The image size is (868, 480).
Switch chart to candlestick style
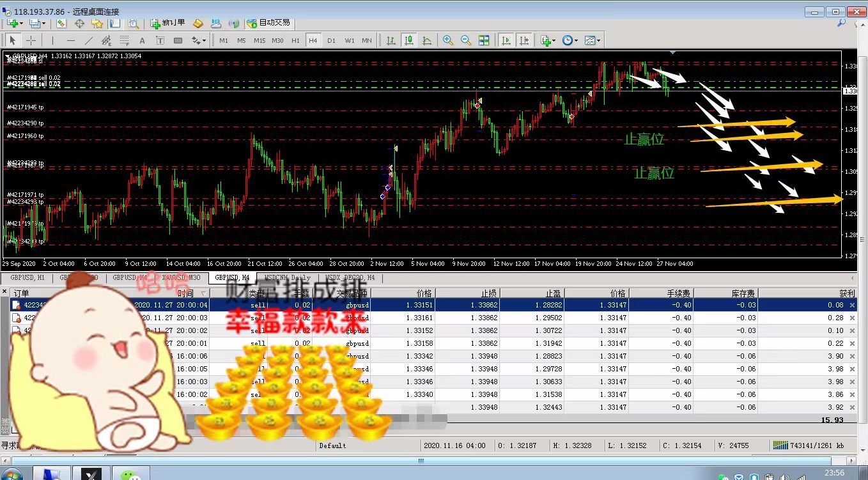coord(408,40)
